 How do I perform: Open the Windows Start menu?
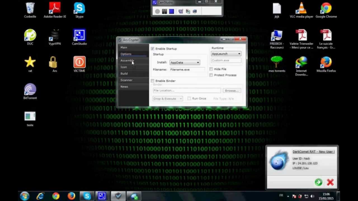[x=25, y=196]
